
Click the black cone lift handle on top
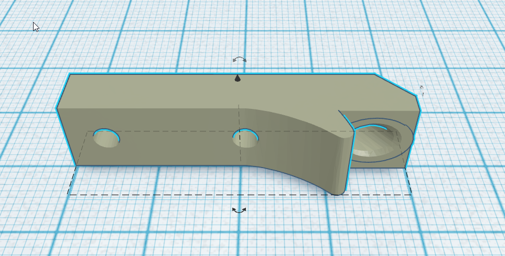pos(238,78)
